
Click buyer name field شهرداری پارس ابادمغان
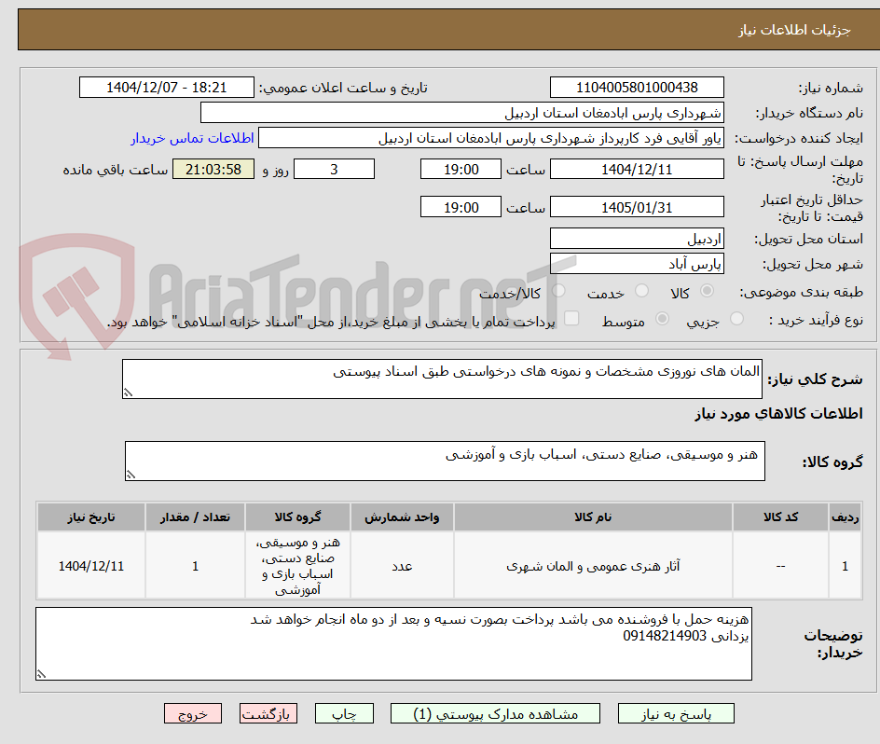[x=461, y=112]
